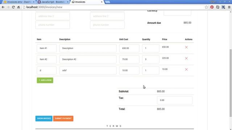Screen dimensions: 232x130
Task: Click the 'Quantity' column header
Action: point(146,39)
